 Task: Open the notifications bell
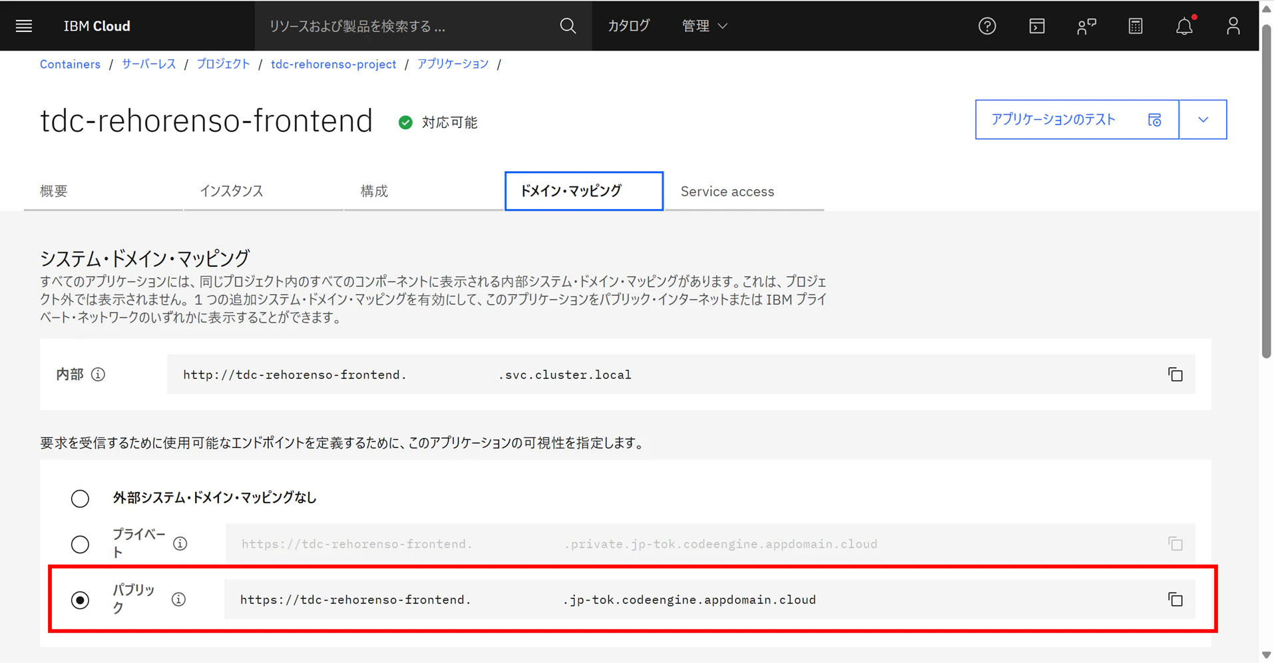coord(1185,26)
